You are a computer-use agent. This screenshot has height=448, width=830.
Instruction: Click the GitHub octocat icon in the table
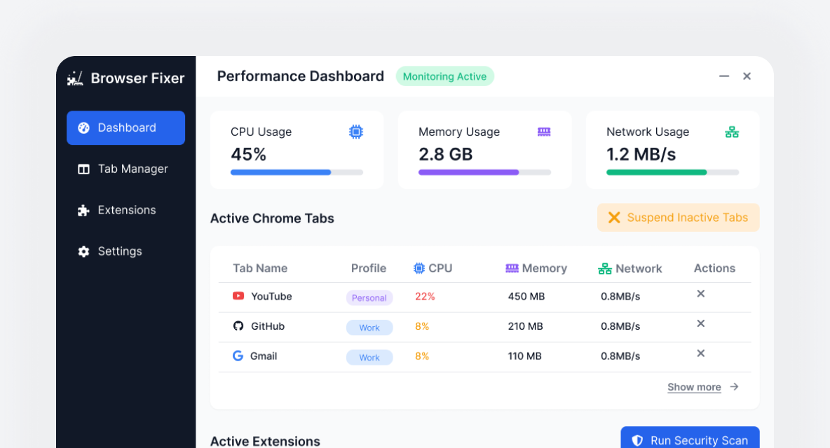(238, 326)
